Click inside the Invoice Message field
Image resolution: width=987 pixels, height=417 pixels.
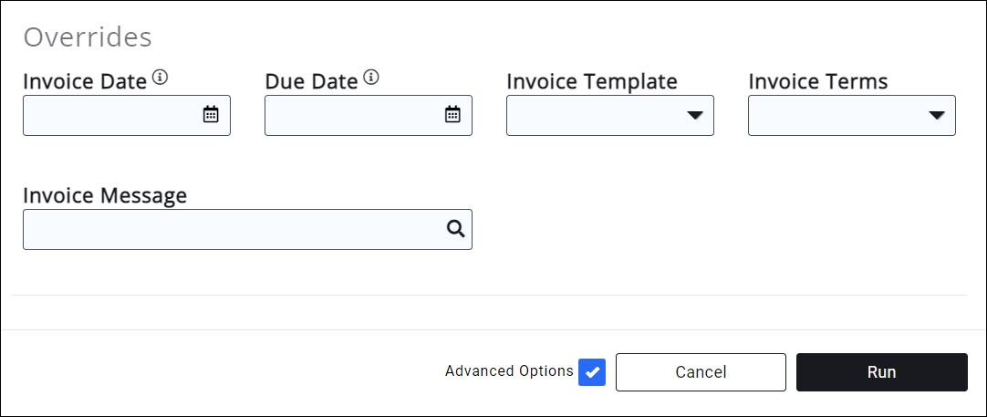[233, 230]
